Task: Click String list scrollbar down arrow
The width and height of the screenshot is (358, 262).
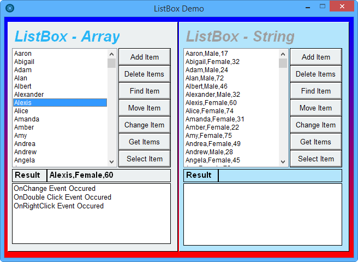Action: tap(283, 161)
